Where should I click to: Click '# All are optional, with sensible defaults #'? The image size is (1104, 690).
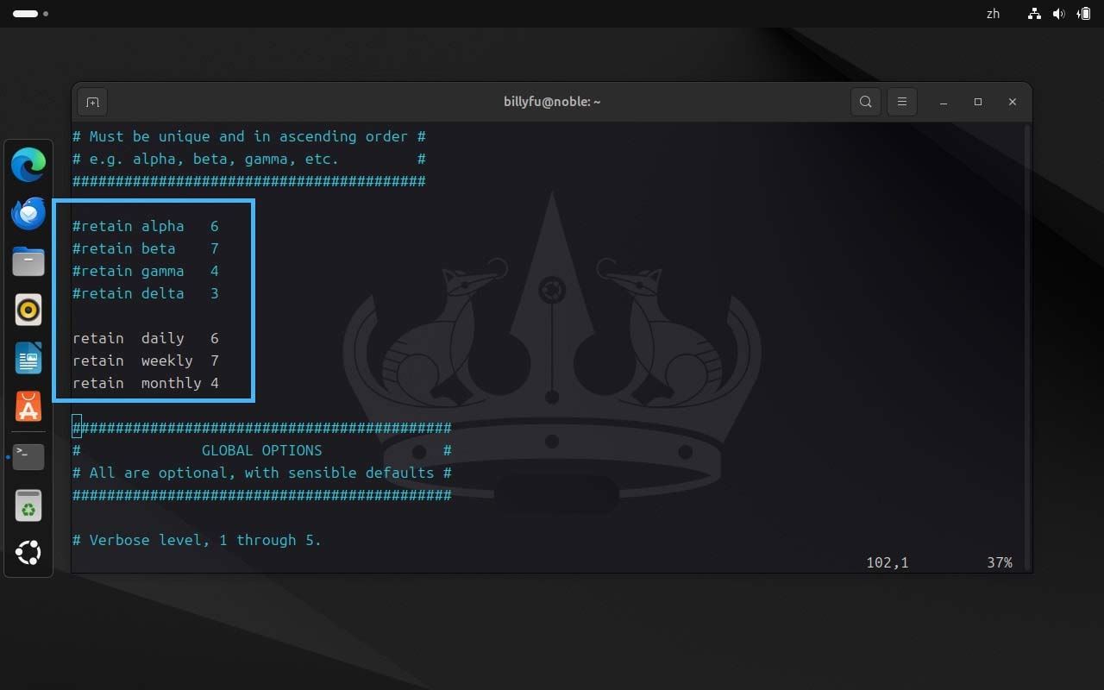(262, 473)
